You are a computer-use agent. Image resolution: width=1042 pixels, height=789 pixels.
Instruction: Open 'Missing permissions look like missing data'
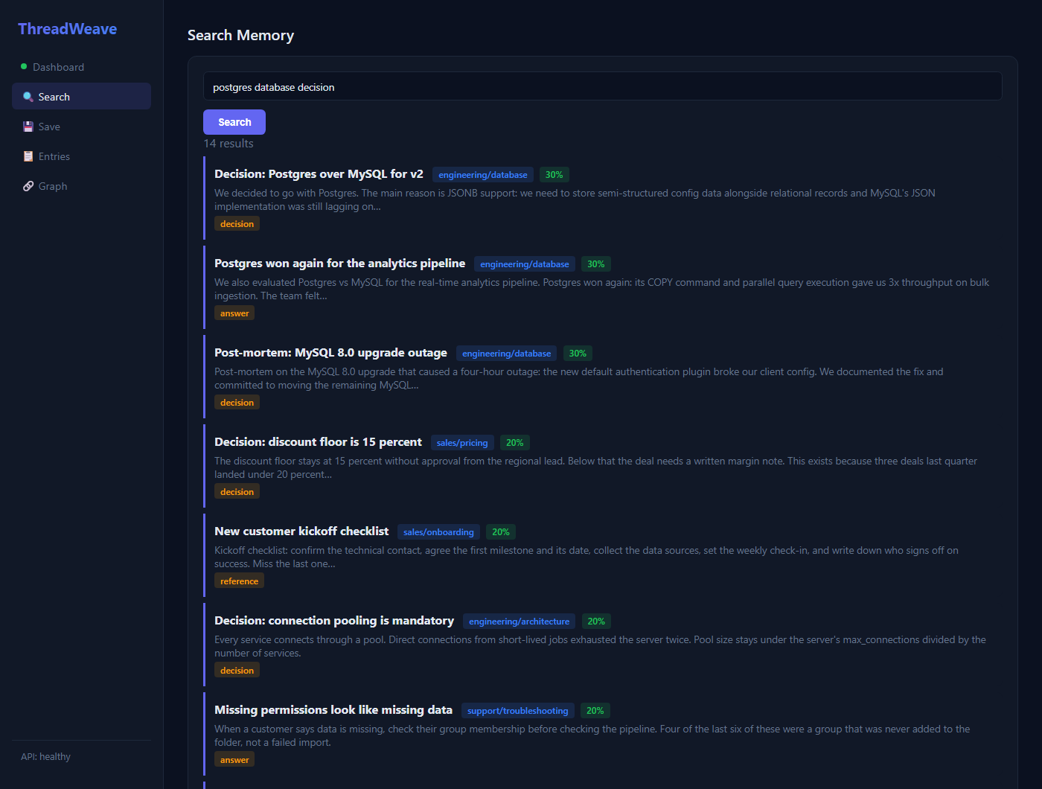point(333,710)
